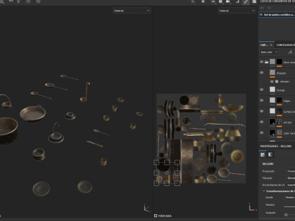Switch to the CONFIGURACIÓN tab
Screen dimensions: 295x221
click(286, 45)
